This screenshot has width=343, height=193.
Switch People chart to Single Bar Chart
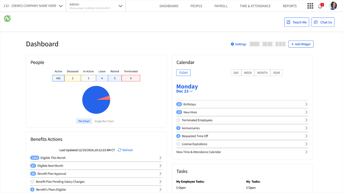[104, 121]
